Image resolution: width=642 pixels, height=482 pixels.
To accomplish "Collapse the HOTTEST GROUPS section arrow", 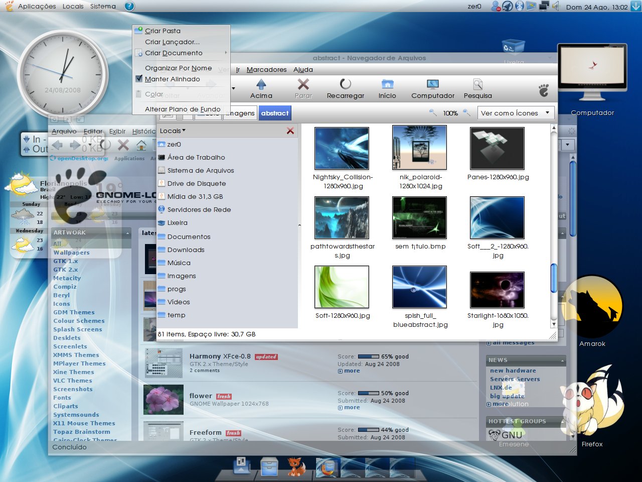I will point(562,422).
